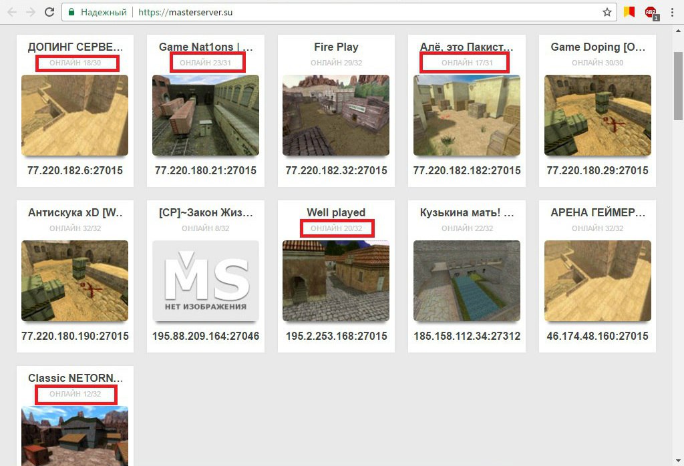Image resolution: width=684 pixels, height=466 pixels.
Task: Click the address 77.220.182.182:27015
Action: 467,170
